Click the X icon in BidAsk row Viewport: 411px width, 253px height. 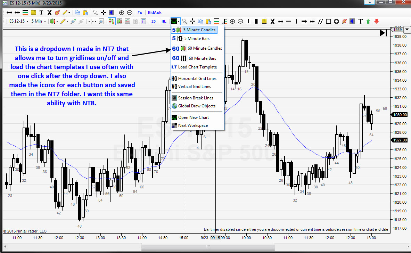49,13
